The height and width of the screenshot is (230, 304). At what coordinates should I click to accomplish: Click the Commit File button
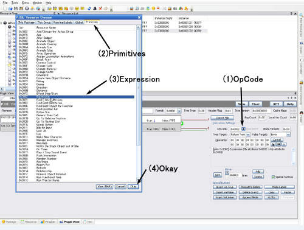(x=223, y=117)
